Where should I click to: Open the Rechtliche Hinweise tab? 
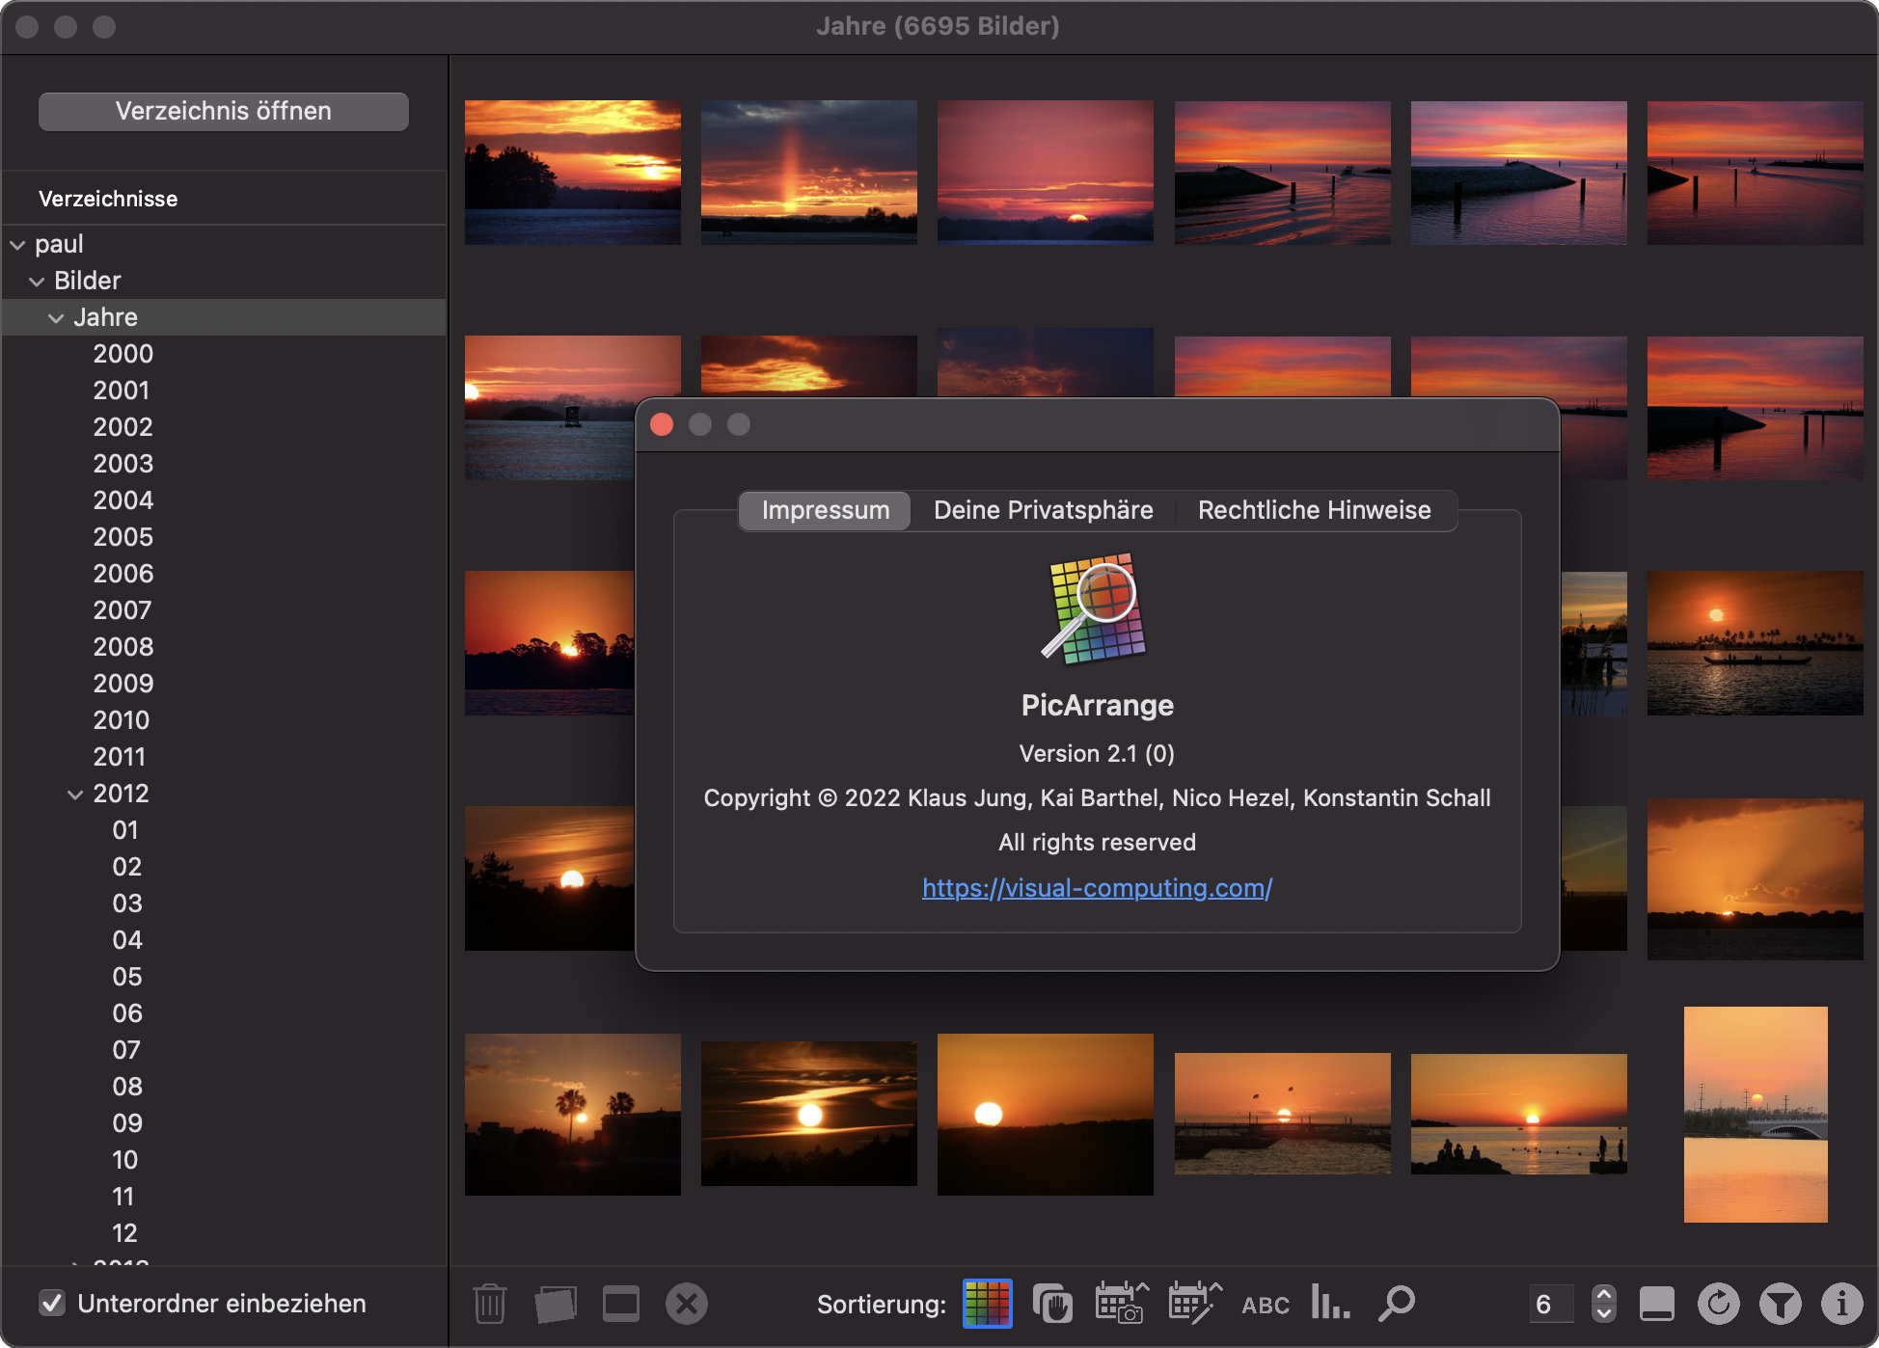(x=1315, y=510)
